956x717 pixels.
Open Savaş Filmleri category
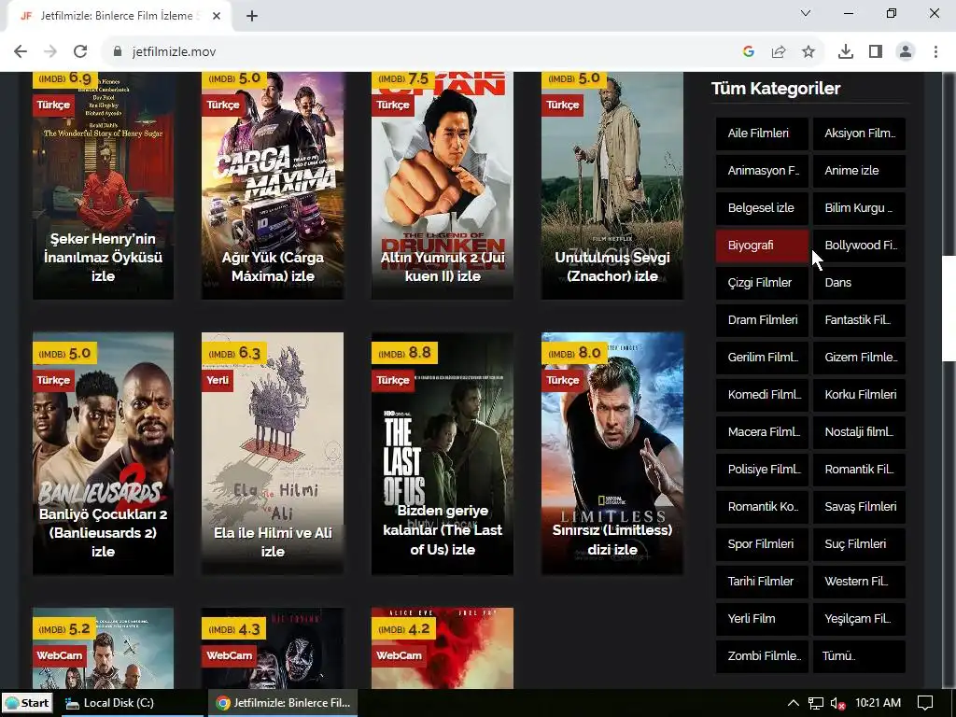tap(859, 507)
